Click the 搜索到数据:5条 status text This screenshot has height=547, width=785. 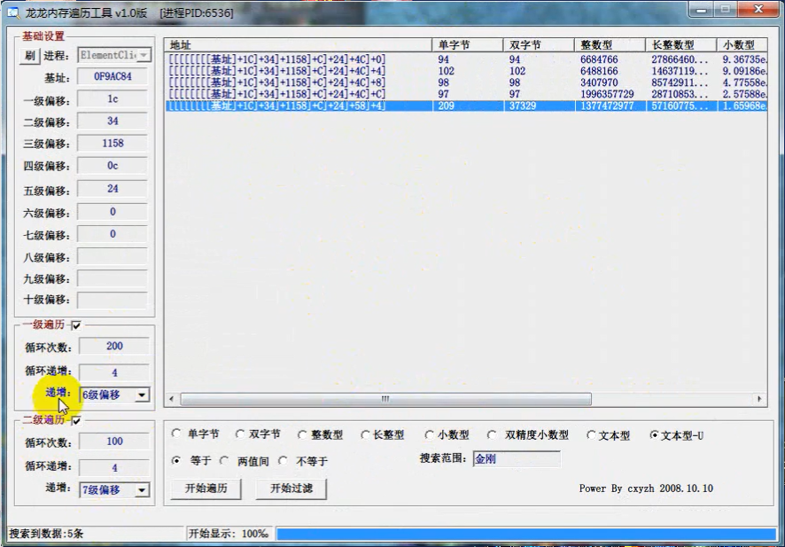click(x=46, y=534)
